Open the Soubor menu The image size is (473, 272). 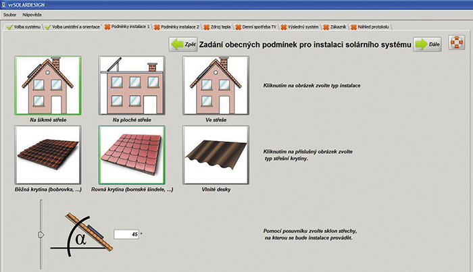pos(9,15)
